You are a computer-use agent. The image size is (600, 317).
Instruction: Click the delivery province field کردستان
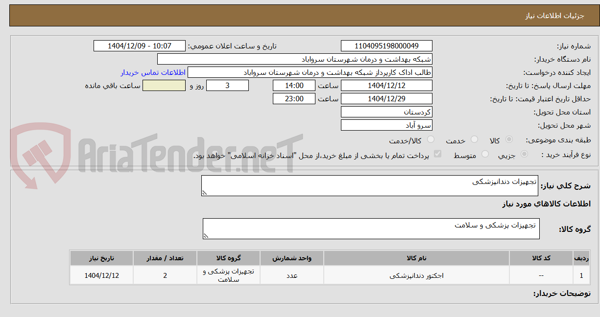point(386,112)
